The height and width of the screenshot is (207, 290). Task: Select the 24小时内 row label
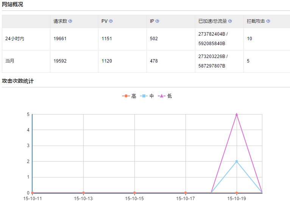point(15,39)
